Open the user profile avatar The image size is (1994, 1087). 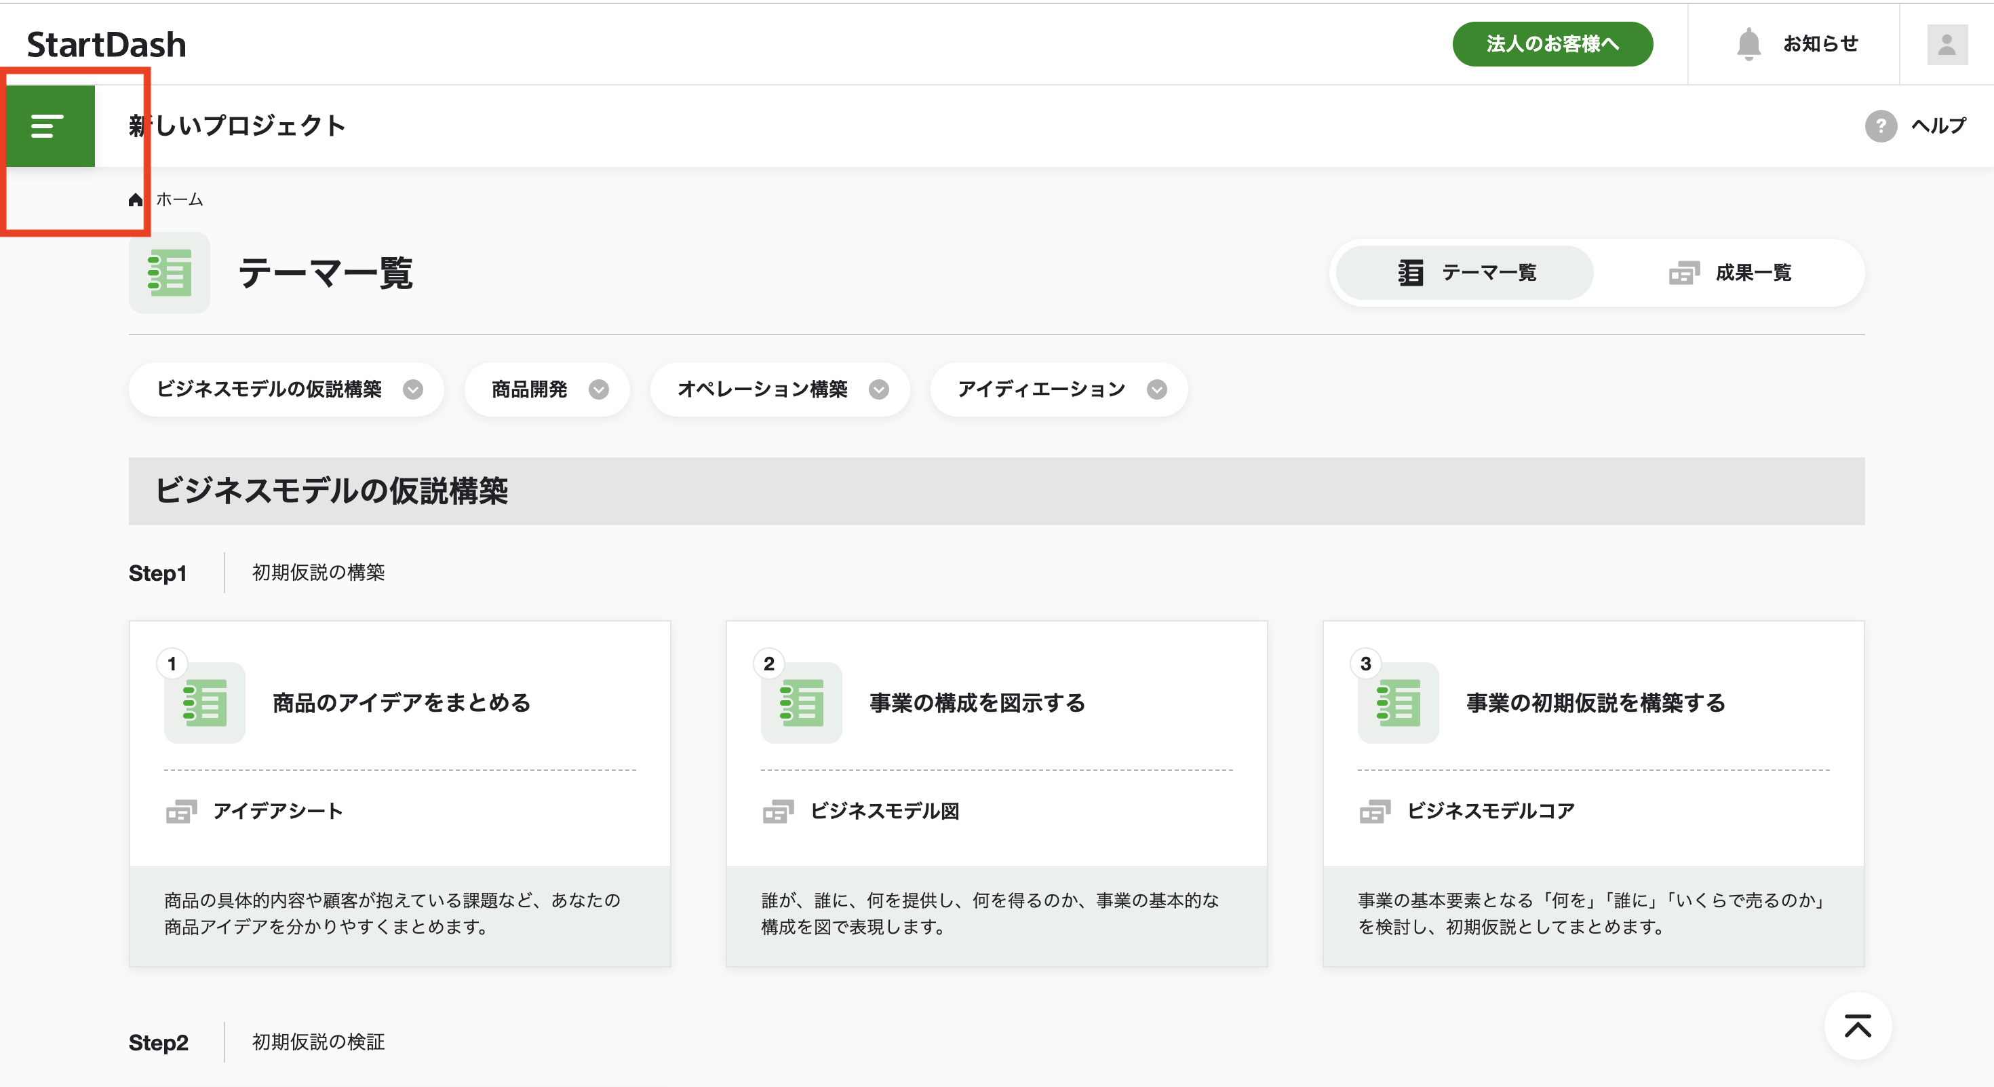[1946, 44]
